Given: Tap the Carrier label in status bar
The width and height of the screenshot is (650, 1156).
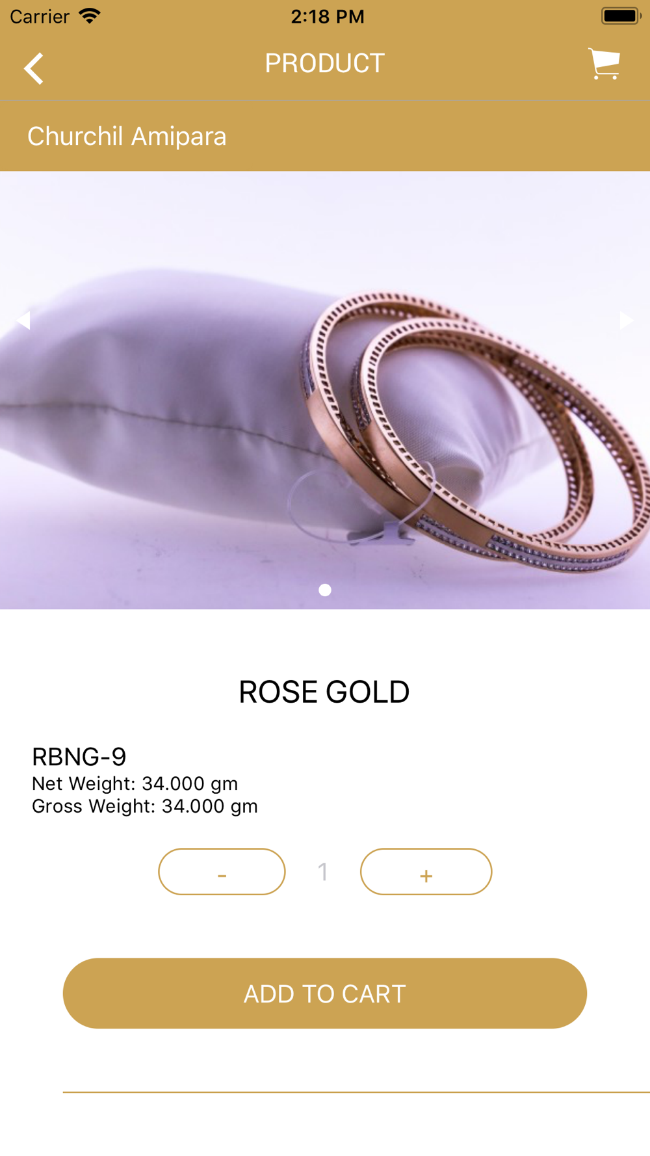Looking at the screenshot, I should coord(40,16).
